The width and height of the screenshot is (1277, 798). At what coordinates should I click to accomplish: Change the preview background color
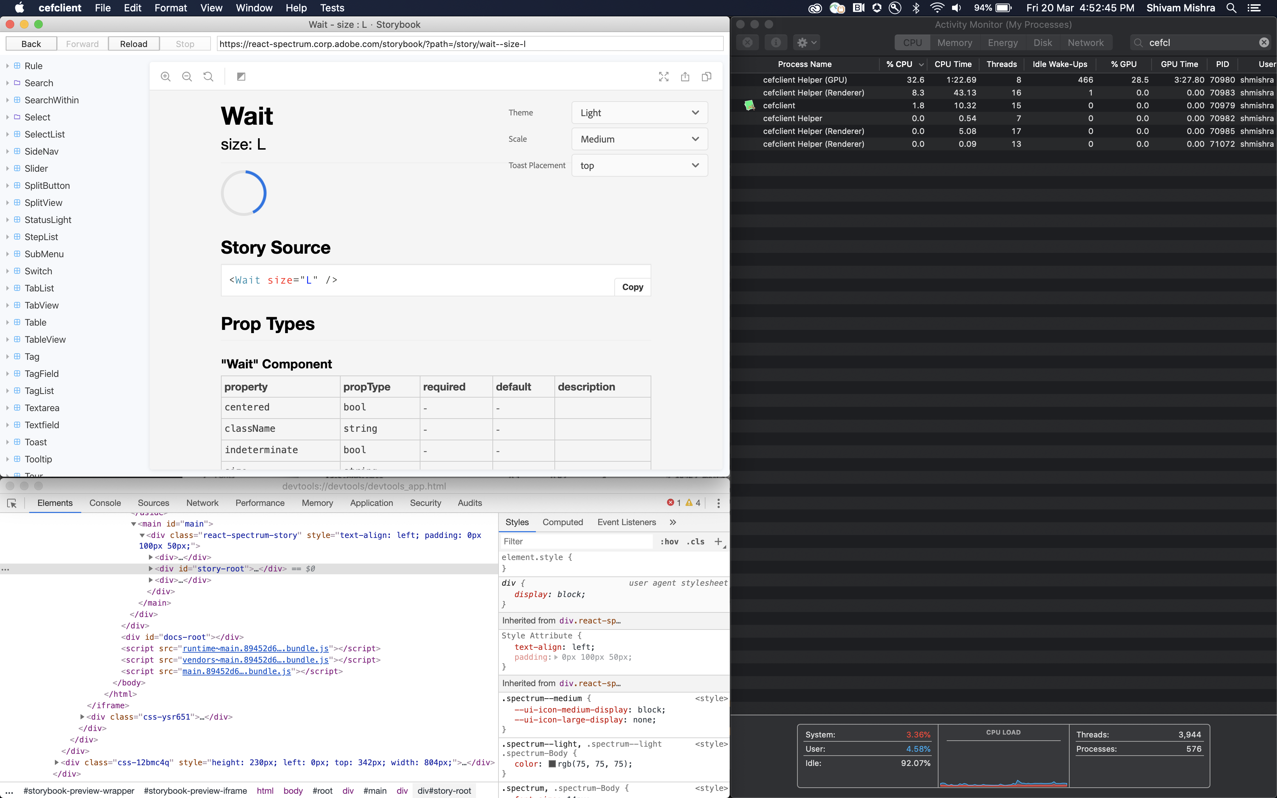coord(242,76)
